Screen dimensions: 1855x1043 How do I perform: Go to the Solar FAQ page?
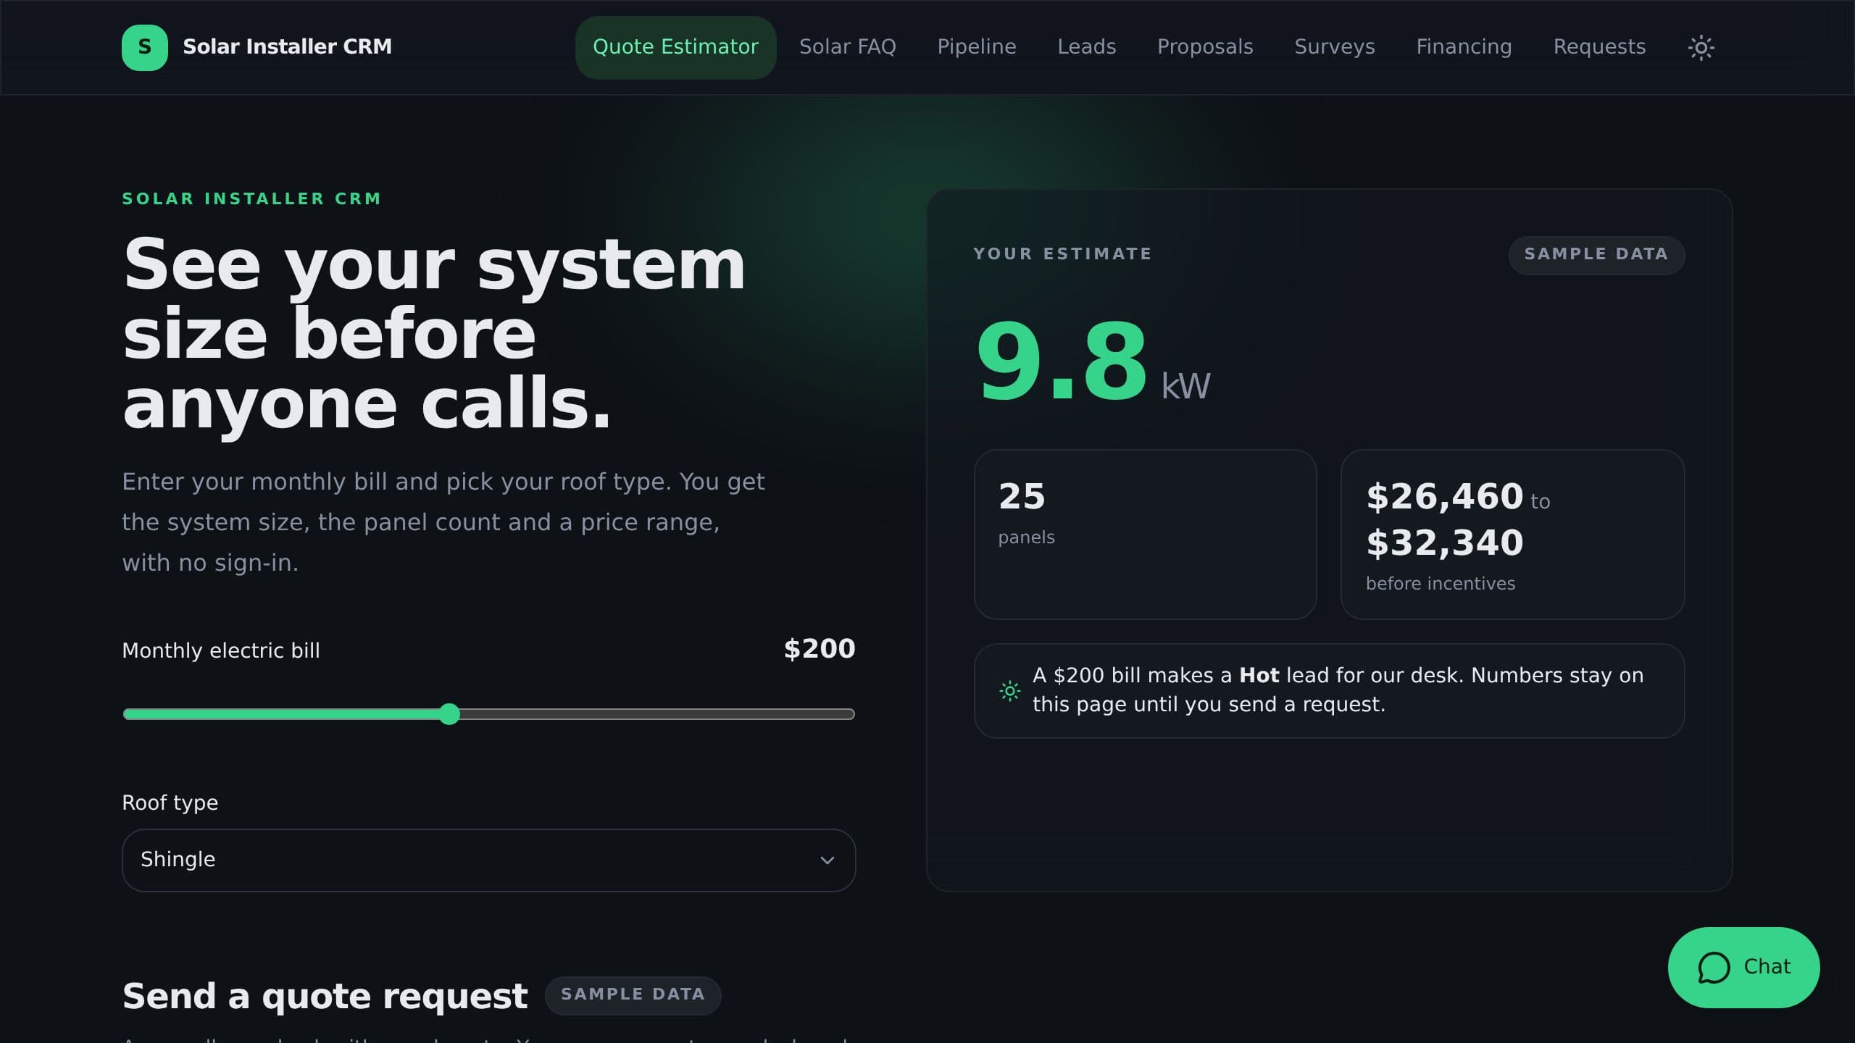tap(847, 48)
